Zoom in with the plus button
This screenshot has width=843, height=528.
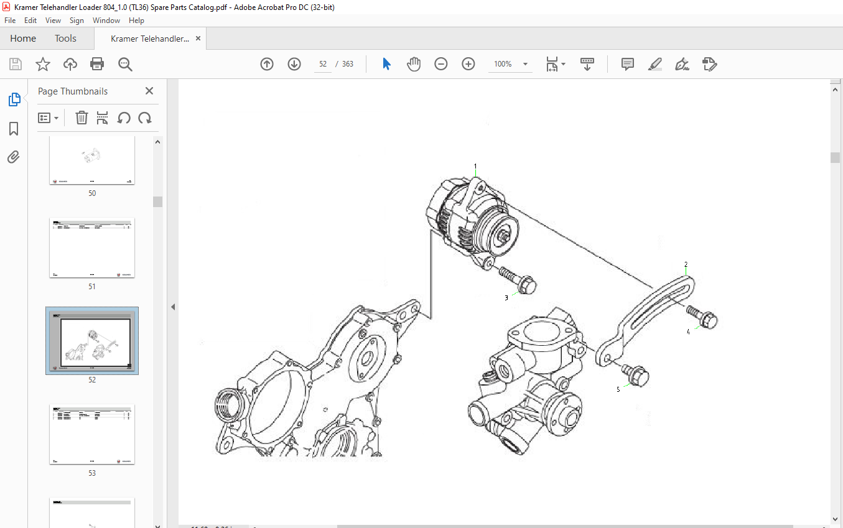pyautogui.click(x=468, y=64)
